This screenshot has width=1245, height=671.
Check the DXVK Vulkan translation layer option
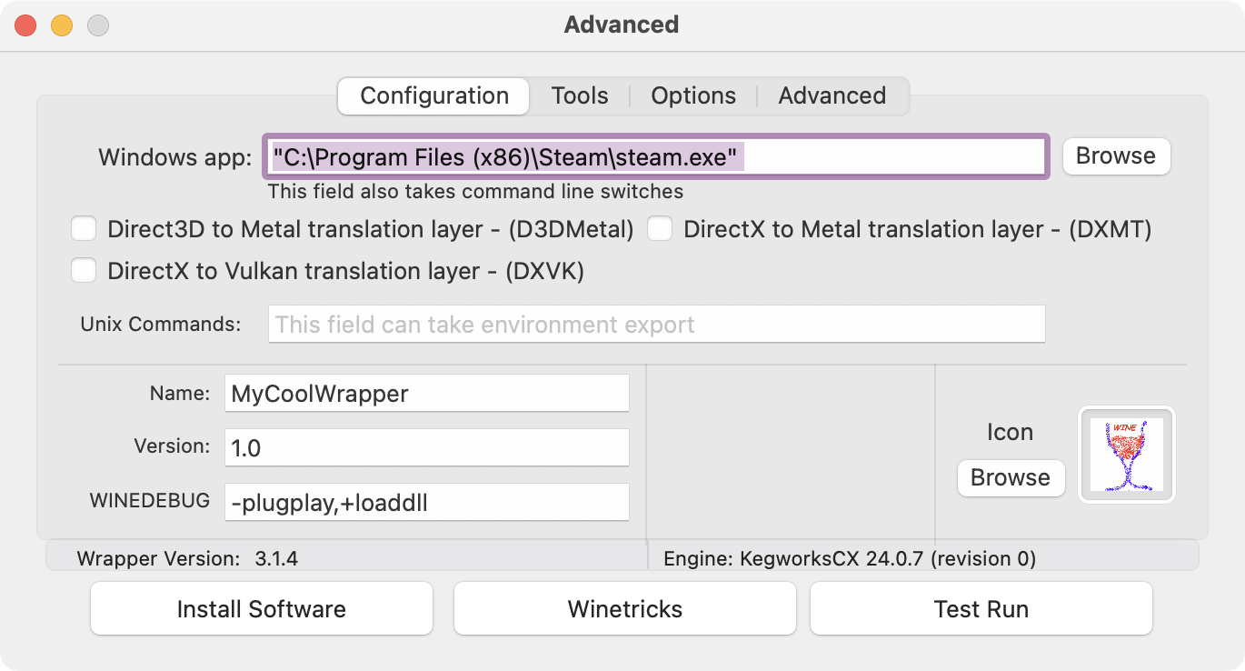85,271
